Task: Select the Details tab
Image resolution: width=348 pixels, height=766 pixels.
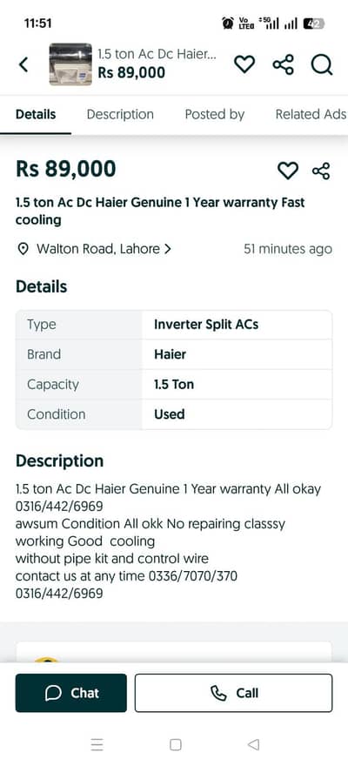Action: (36, 114)
